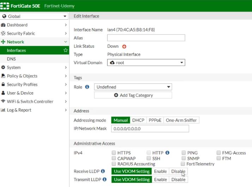Expand the Security Fabric chevron
The image size is (252, 187).
pos(66,33)
